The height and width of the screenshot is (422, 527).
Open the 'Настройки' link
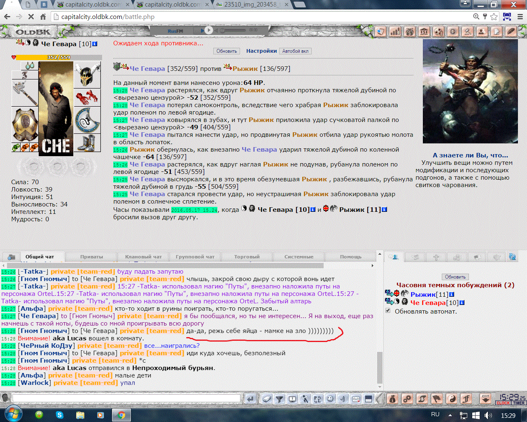[261, 51]
